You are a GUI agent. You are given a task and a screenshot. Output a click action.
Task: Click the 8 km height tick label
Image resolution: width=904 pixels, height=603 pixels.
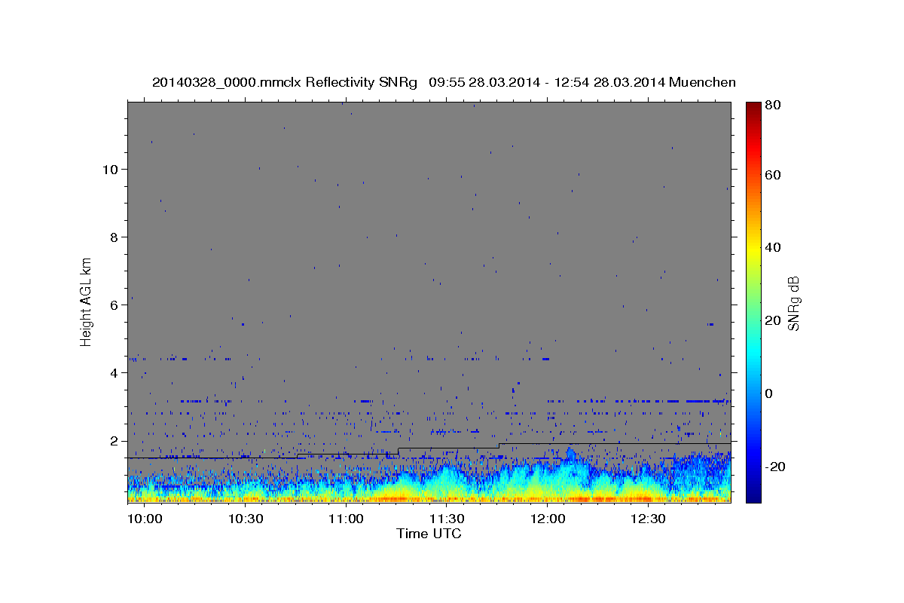(114, 237)
